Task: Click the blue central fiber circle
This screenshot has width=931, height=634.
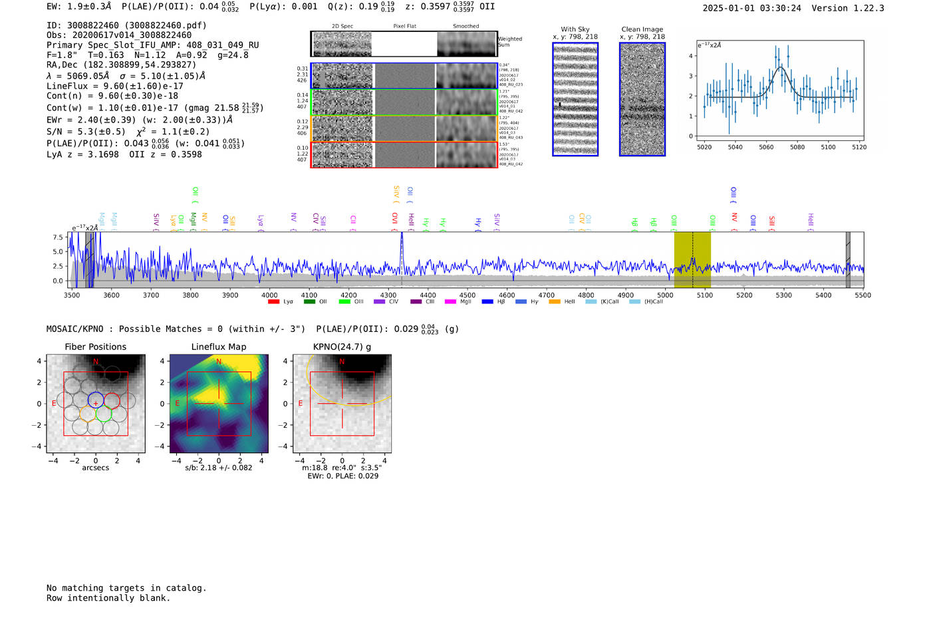Action: click(x=96, y=400)
